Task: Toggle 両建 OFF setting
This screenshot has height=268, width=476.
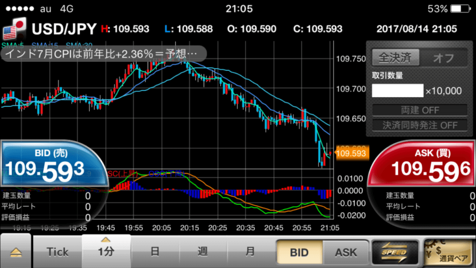Action: (x=420, y=110)
